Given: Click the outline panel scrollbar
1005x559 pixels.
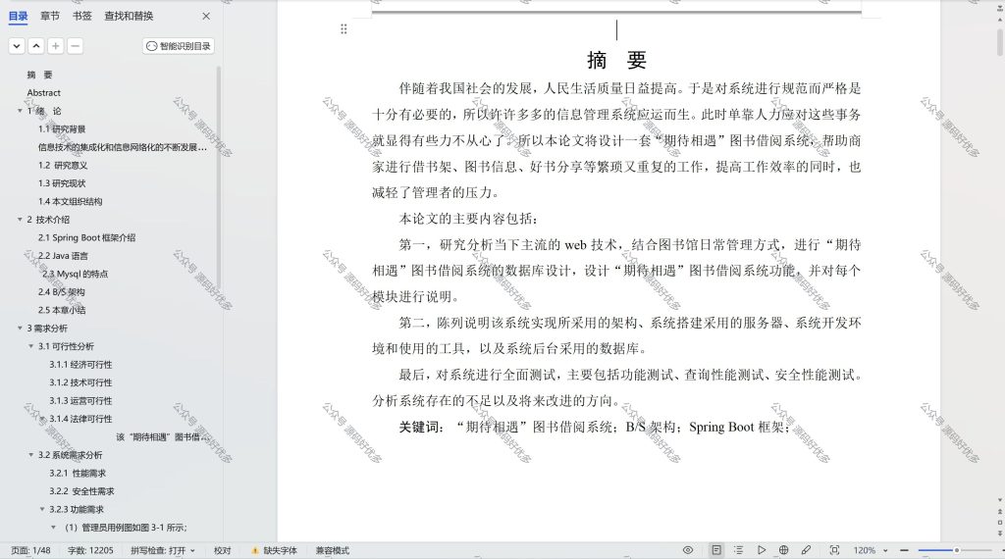Looking at the screenshot, I should [219, 179].
